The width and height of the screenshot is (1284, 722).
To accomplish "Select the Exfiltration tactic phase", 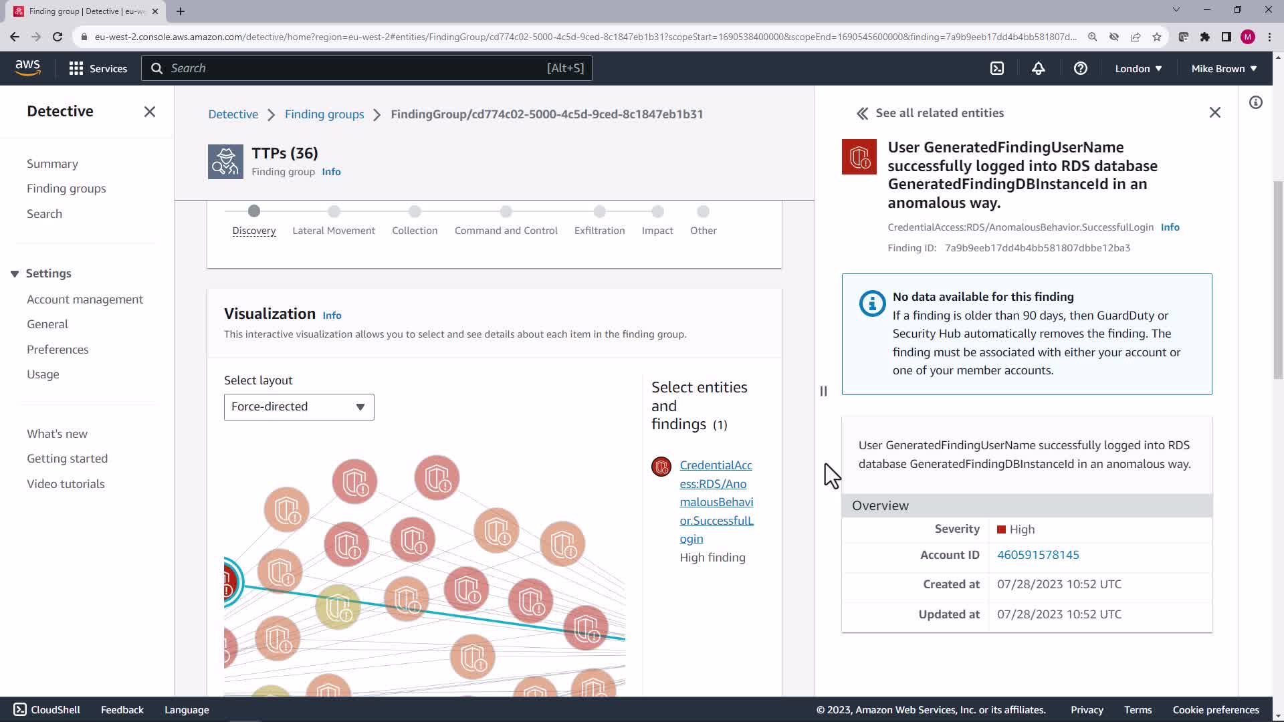I will (x=599, y=230).
